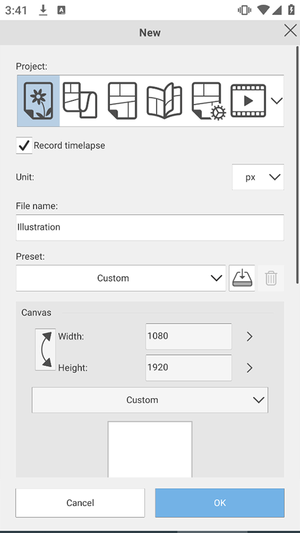Confirm with the OK button
Viewport: 300px width, 533px height.
220,503
